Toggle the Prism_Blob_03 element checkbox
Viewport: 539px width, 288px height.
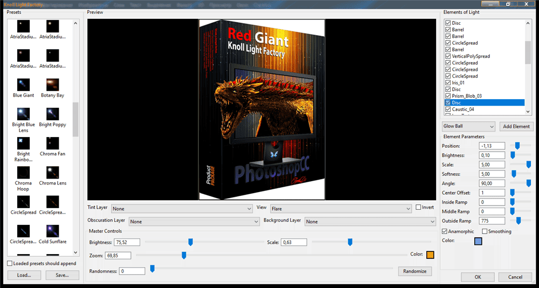coord(448,96)
